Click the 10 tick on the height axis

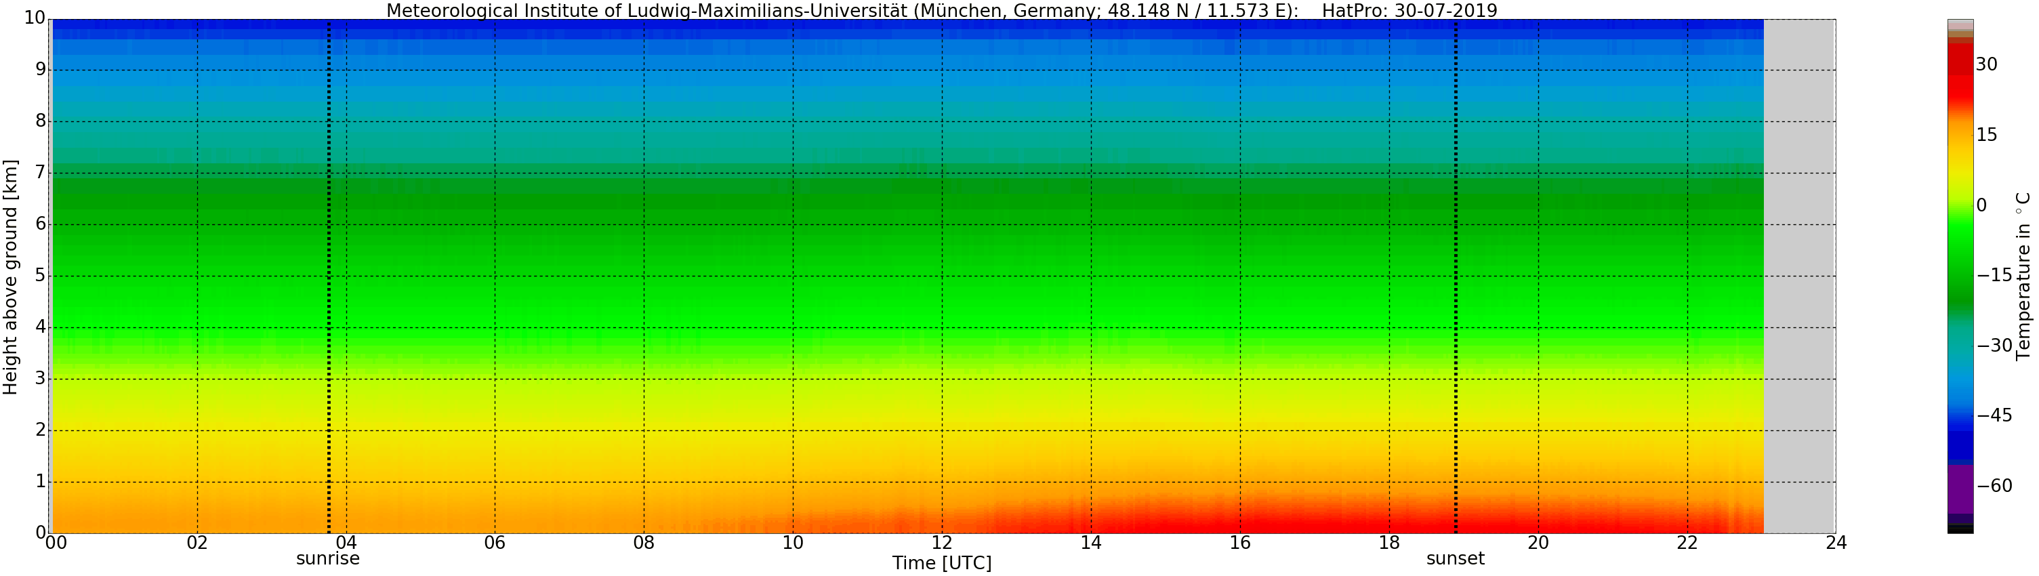35,18
